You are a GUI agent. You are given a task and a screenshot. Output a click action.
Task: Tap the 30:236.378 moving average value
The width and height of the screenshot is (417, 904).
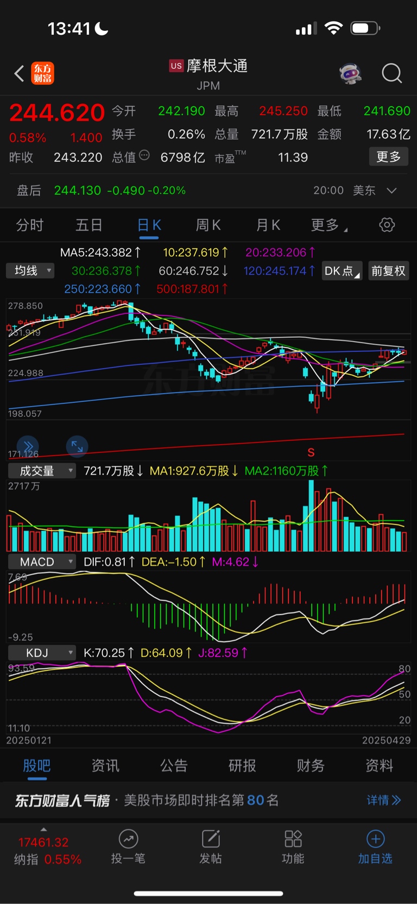106,270
